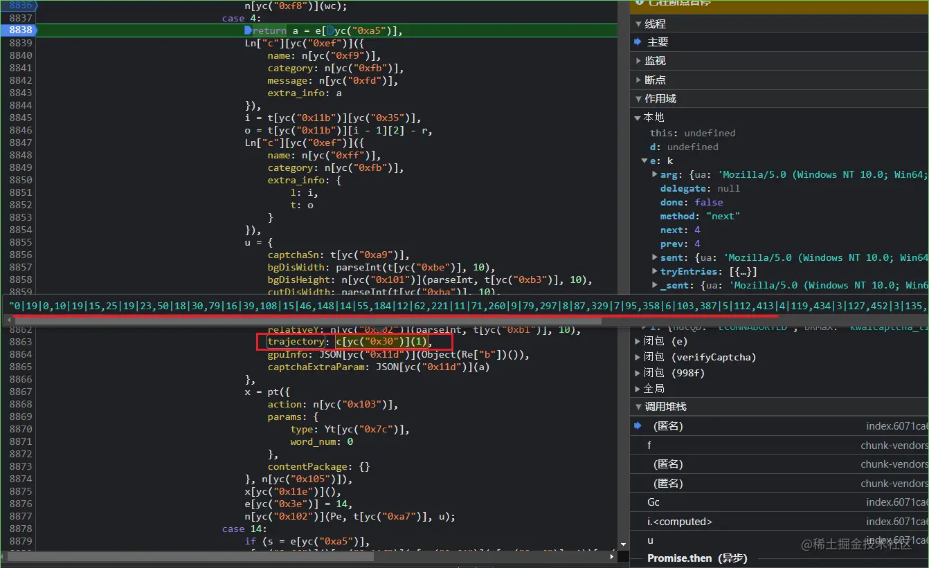929x568 pixels.
Task: Click the method "next" property
Action: 700,216
